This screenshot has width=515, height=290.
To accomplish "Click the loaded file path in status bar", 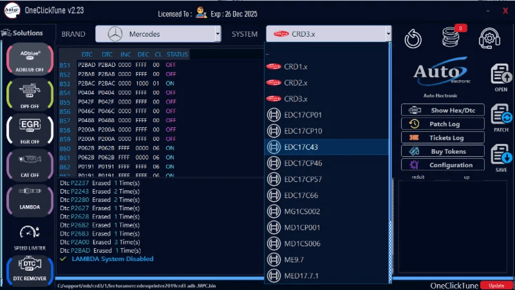I will click(136, 285).
